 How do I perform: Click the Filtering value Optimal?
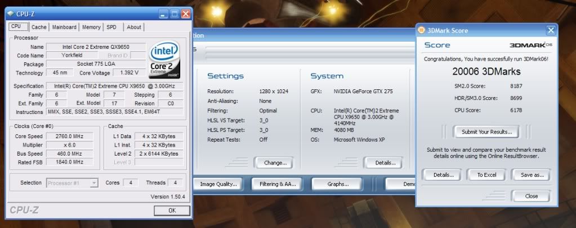click(268, 111)
